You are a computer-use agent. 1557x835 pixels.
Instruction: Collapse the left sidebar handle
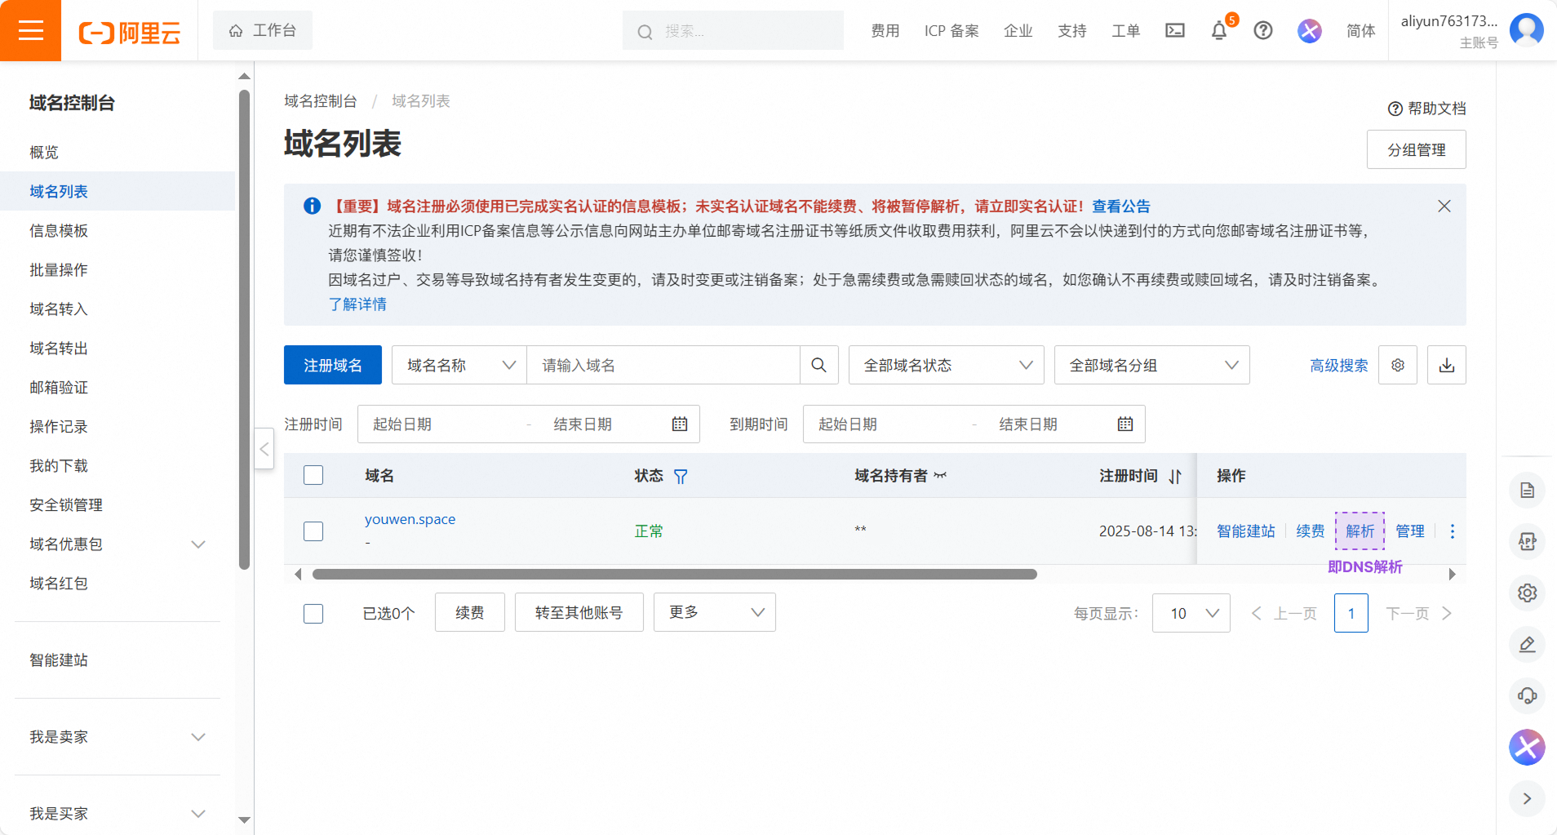pyautogui.click(x=264, y=448)
